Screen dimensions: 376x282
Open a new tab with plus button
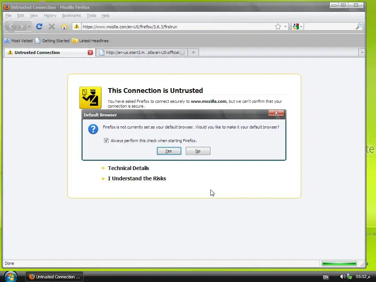tap(194, 53)
